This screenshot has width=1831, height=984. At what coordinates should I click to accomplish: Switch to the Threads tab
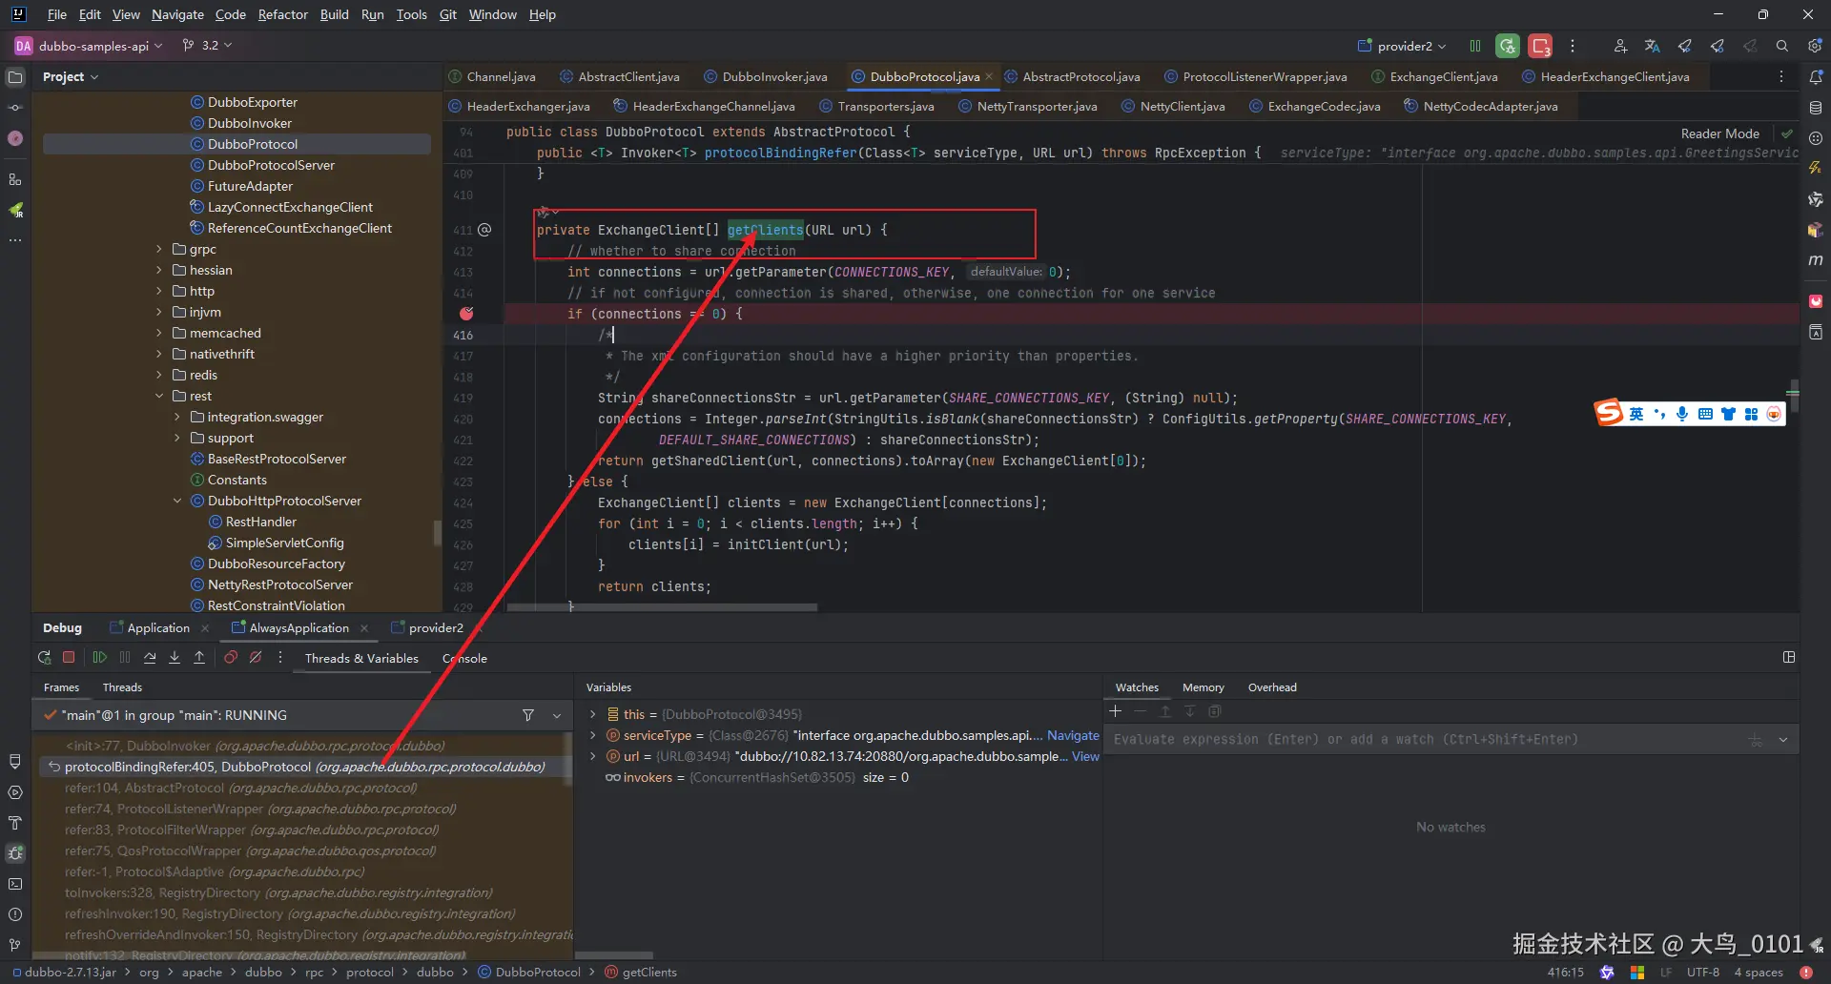122,687
